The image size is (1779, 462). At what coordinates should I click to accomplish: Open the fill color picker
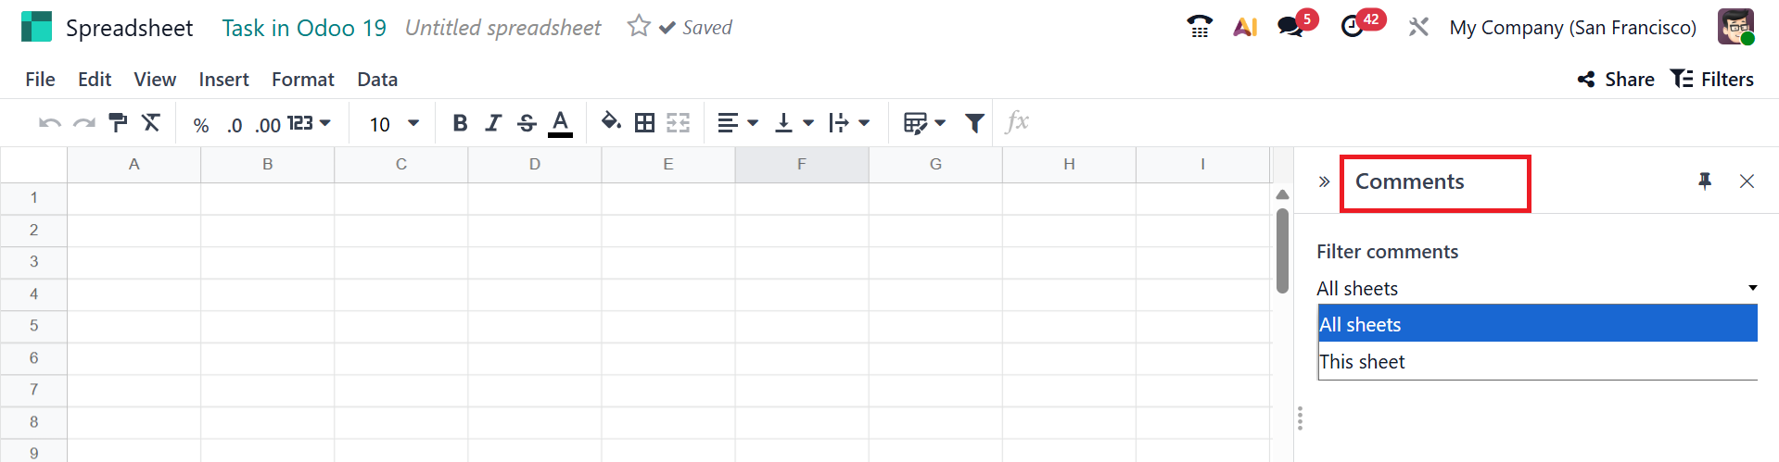[611, 122]
